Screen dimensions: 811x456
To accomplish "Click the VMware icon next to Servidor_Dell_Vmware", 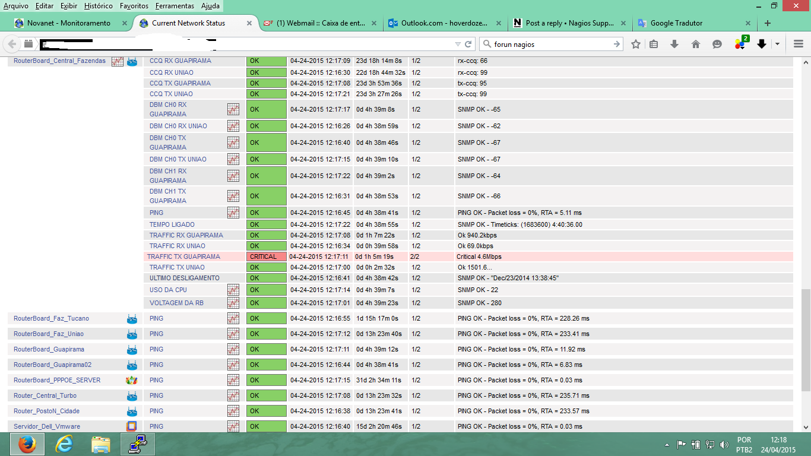I will (x=132, y=426).
